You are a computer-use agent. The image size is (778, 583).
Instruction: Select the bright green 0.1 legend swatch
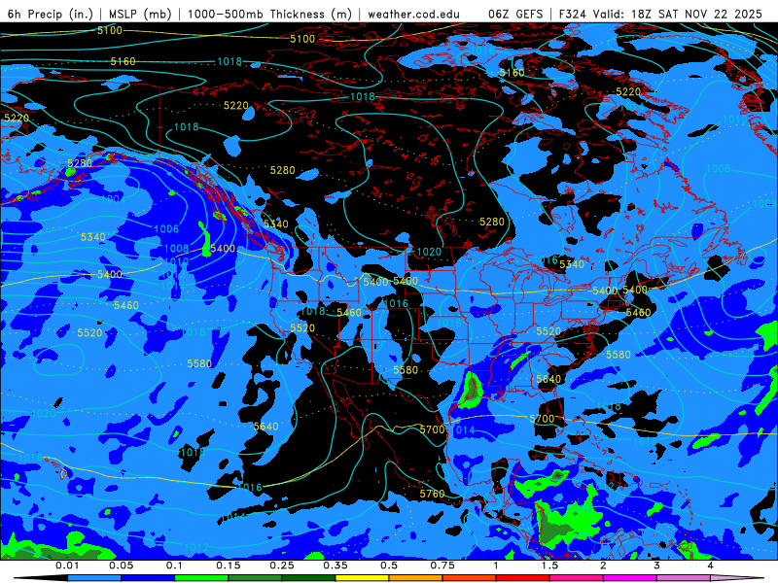point(201,578)
